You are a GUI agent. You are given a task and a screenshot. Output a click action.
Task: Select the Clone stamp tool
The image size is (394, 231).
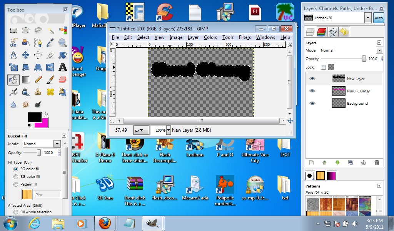coord(38,92)
